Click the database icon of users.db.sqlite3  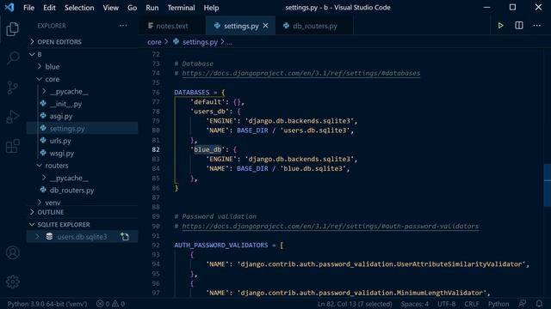49,237
